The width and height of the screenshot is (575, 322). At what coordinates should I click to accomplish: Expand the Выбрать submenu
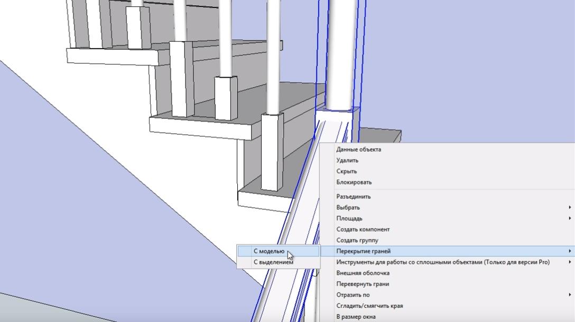click(x=348, y=208)
